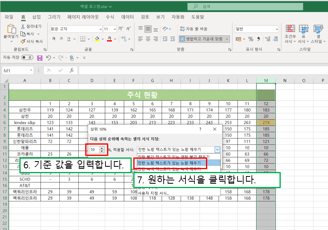Open the format combo box arrow in dialog
Image resolution: width=328 pixels, height=230 pixels.
click(x=217, y=149)
